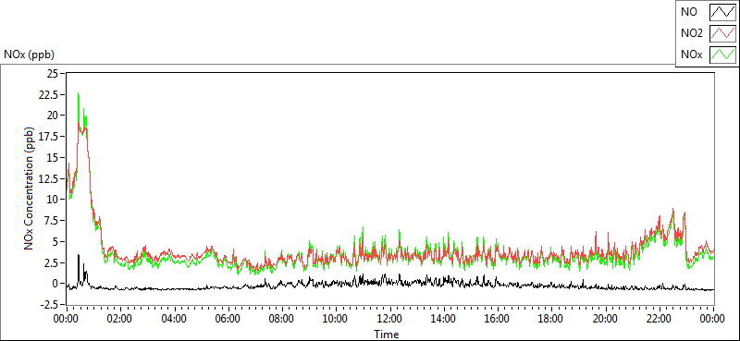
Task: Select the NOx legend label
Action: coord(691,55)
